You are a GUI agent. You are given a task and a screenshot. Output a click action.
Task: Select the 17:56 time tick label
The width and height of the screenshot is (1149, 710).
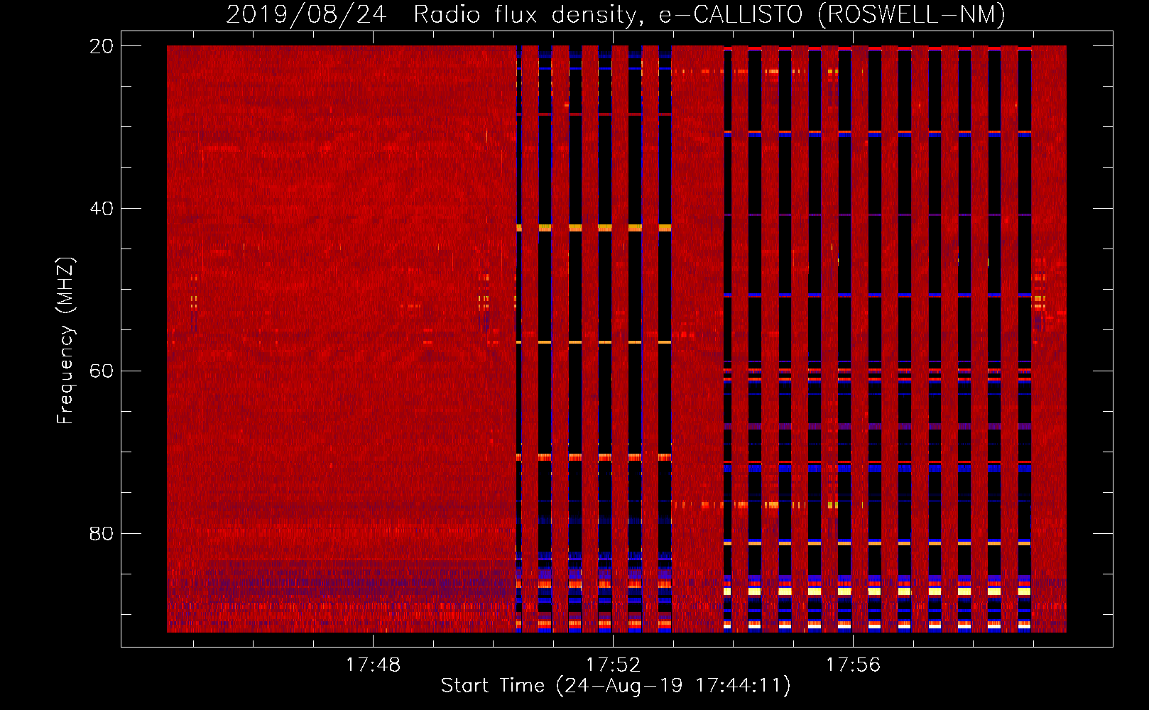click(x=854, y=665)
